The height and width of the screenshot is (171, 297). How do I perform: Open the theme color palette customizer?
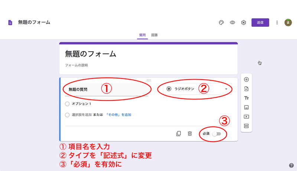pyautogui.click(x=221, y=23)
